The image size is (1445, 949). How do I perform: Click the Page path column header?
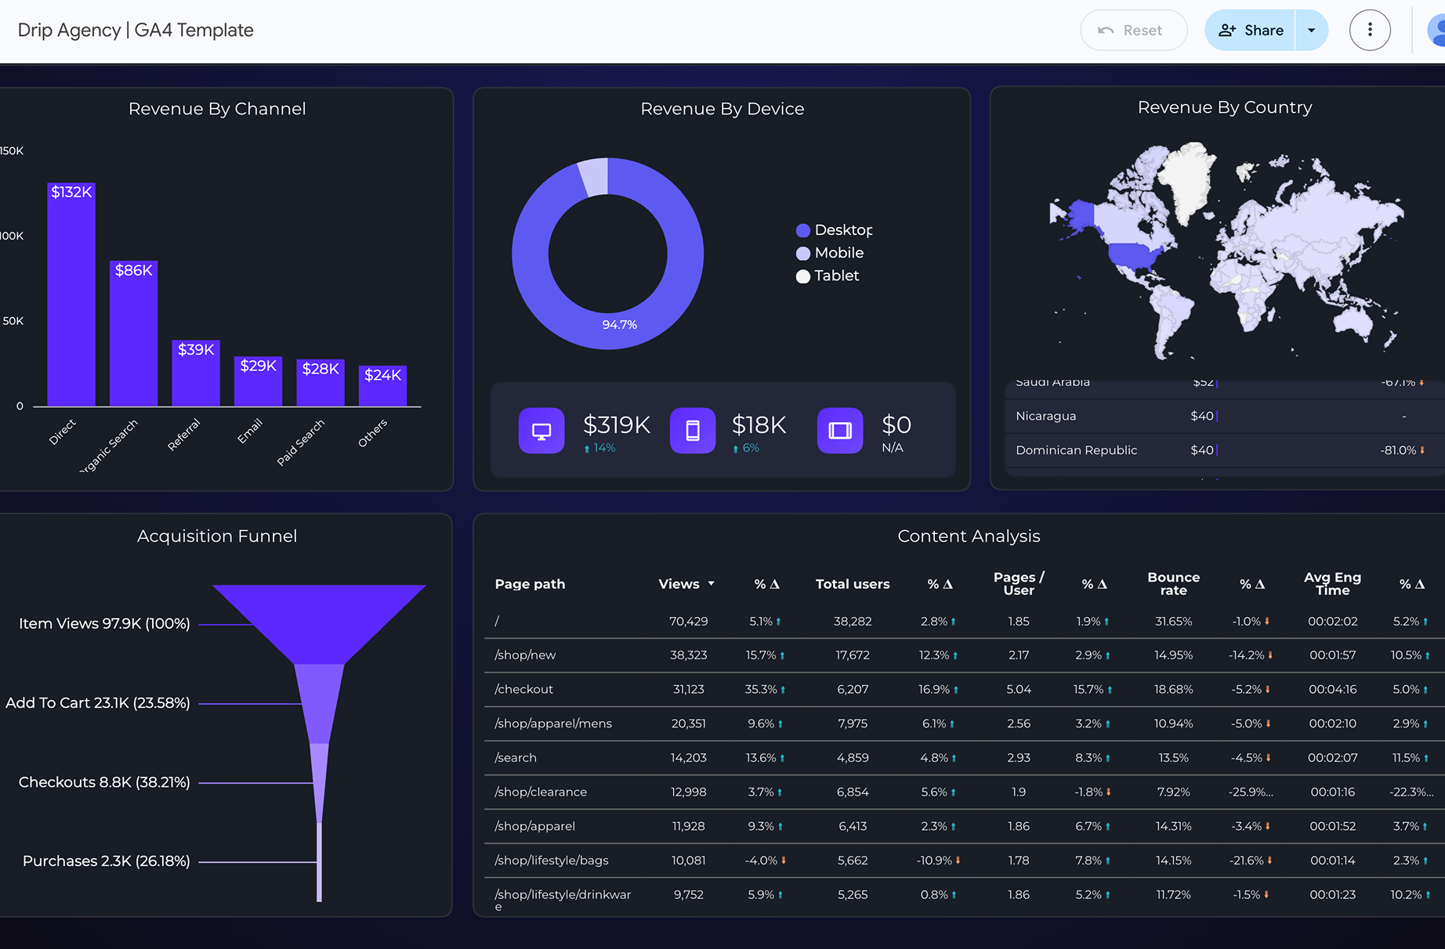[x=530, y=584]
